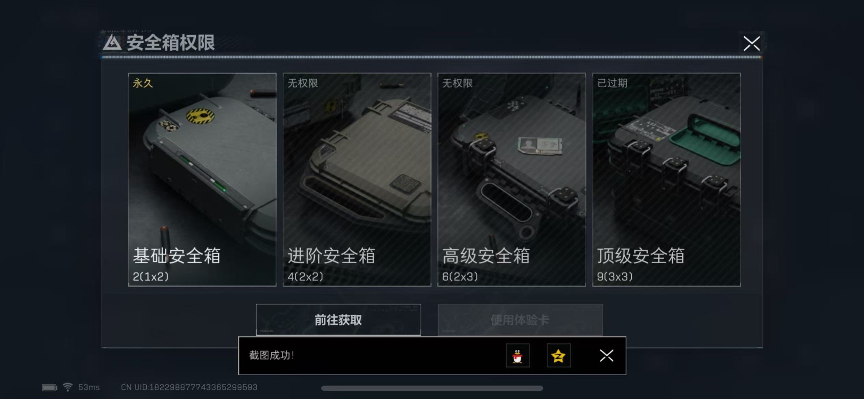Select the 进阶安全箱 card
This screenshot has width=864, height=399.
tap(357, 179)
